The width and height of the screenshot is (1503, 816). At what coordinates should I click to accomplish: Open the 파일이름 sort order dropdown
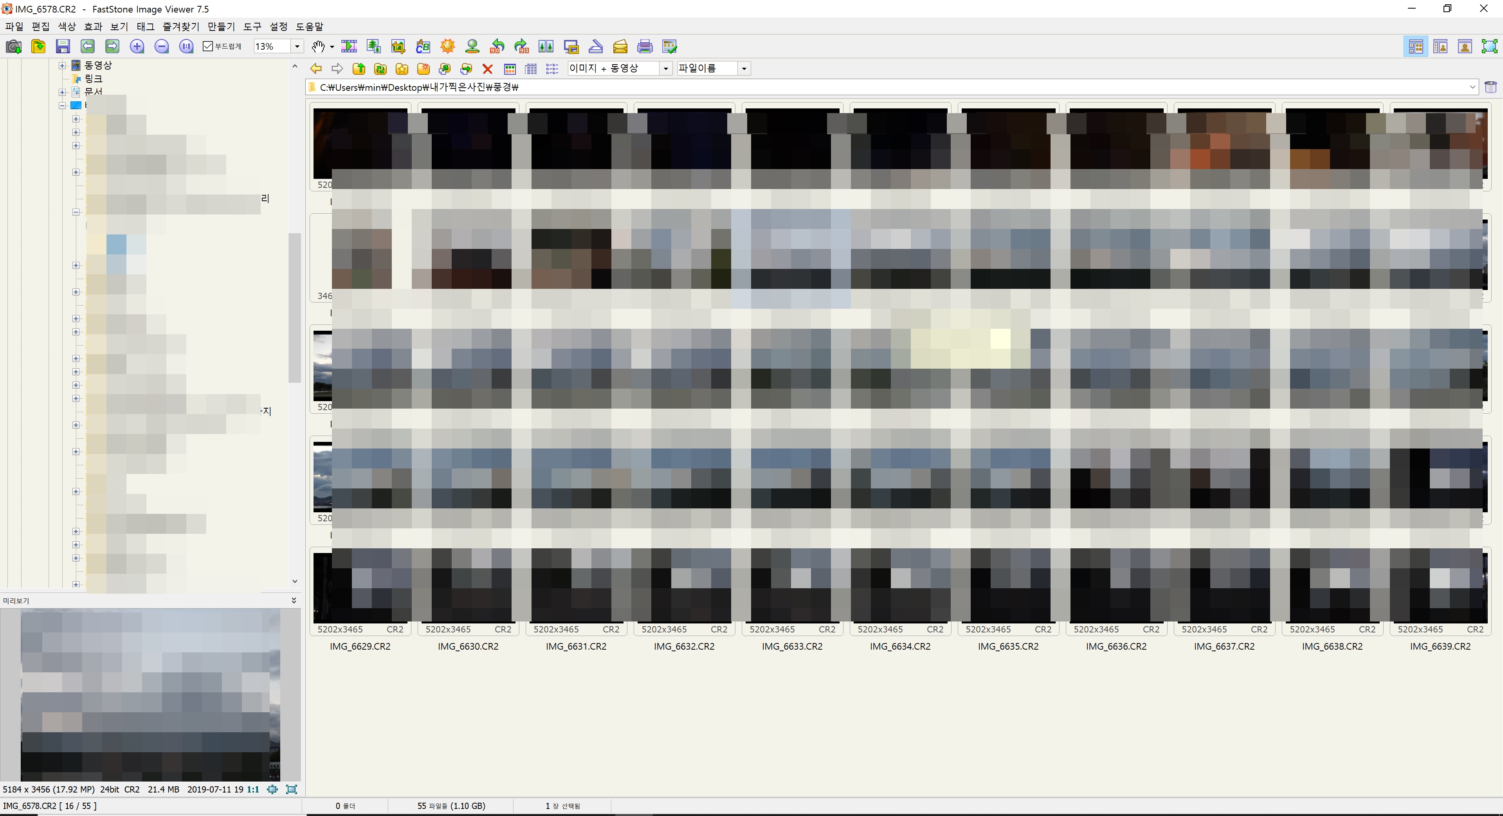click(x=743, y=69)
